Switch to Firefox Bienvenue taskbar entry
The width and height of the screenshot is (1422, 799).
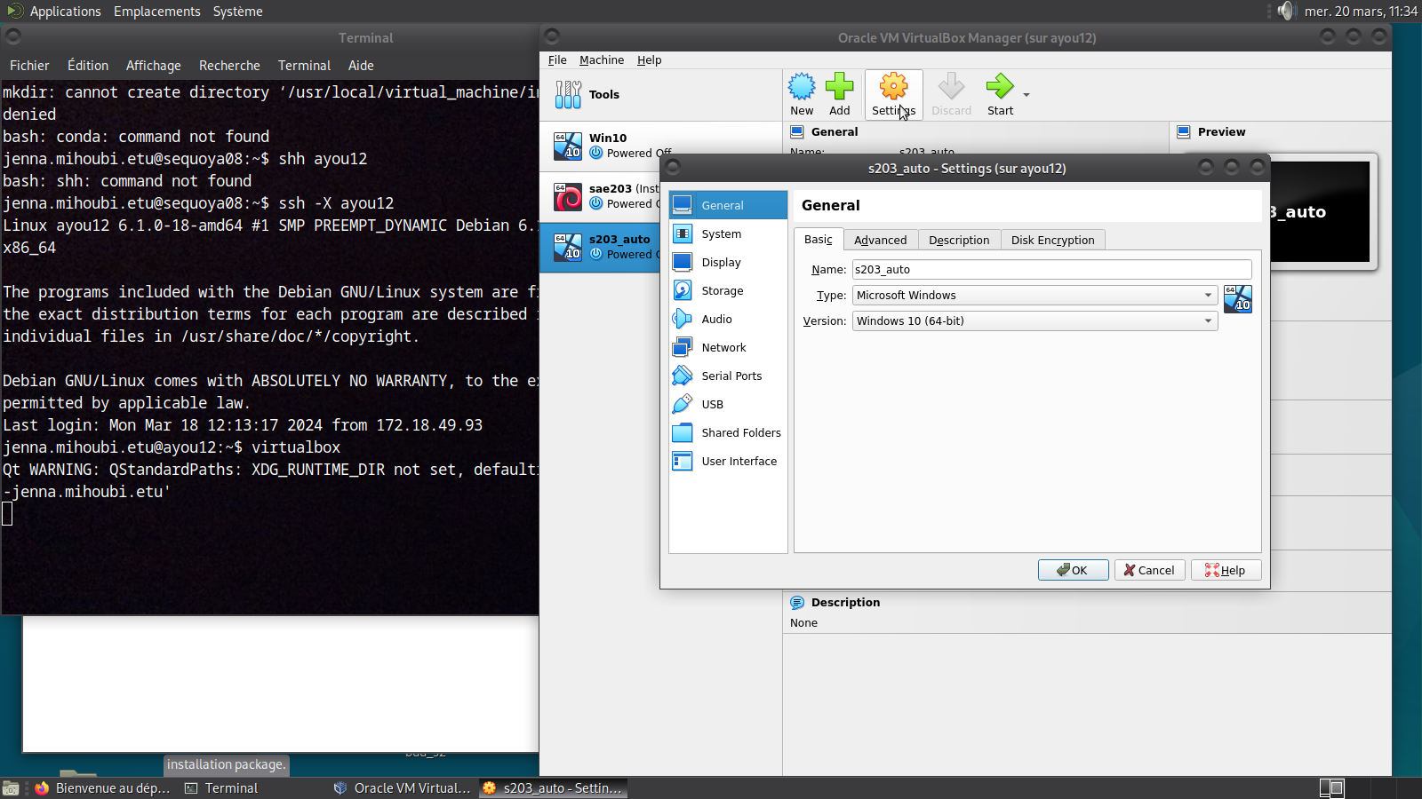tap(104, 788)
